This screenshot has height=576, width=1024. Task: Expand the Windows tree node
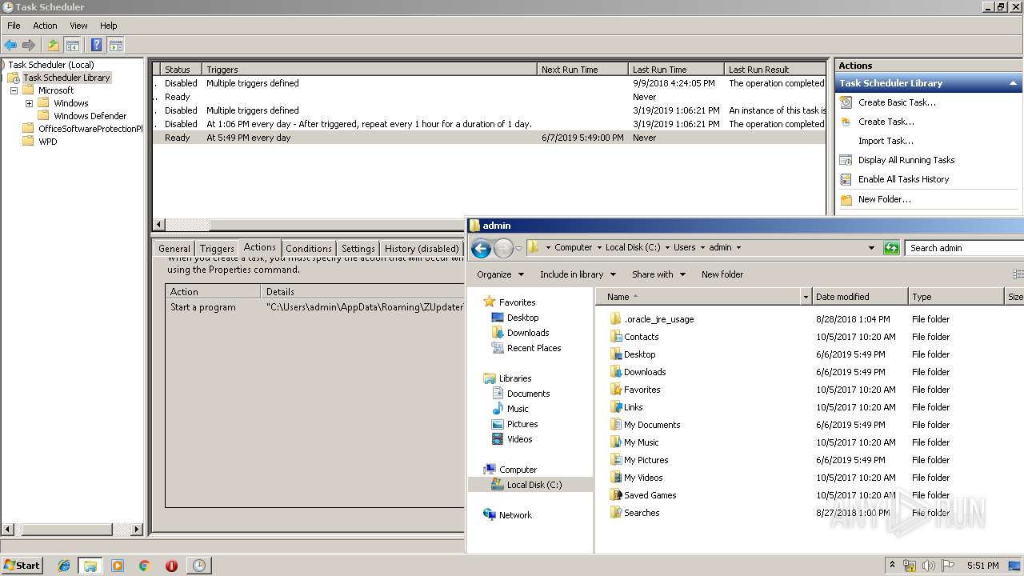pos(29,103)
